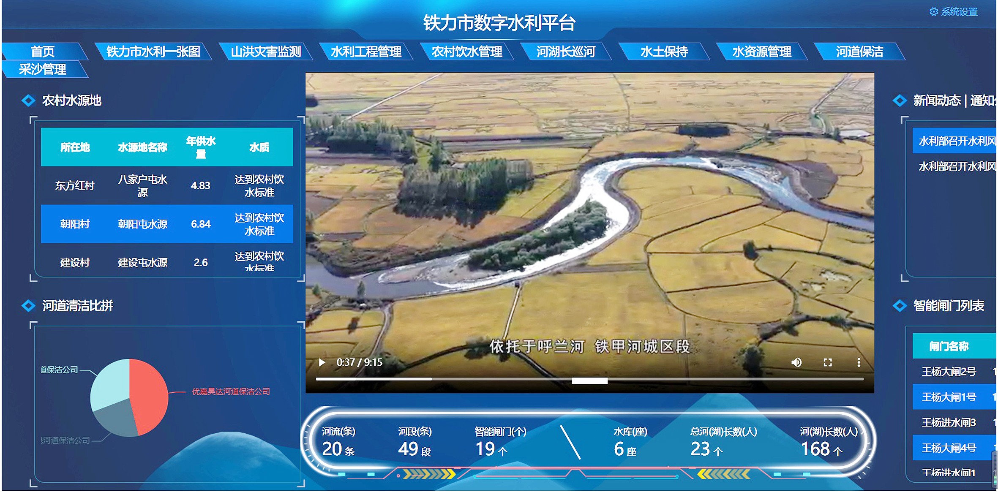Viewport: 998px width, 492px height.
Task: Click 河段(条) 49 statistic
Action: pyautogui.click(x=414, y=442)
